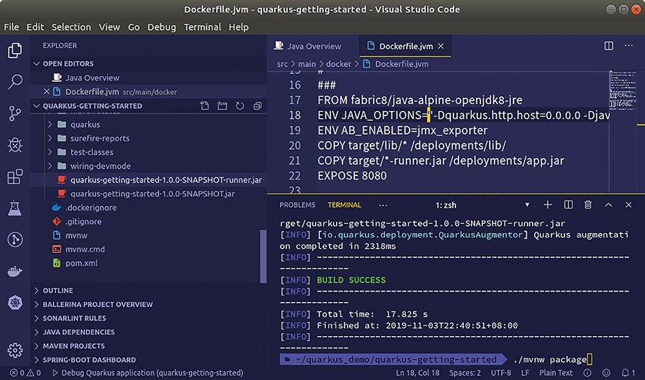The height and width of the screenshot is (380, 645).
Task: Switch to the PROBLEMS panel tab
Action: (x=297, y=205)
